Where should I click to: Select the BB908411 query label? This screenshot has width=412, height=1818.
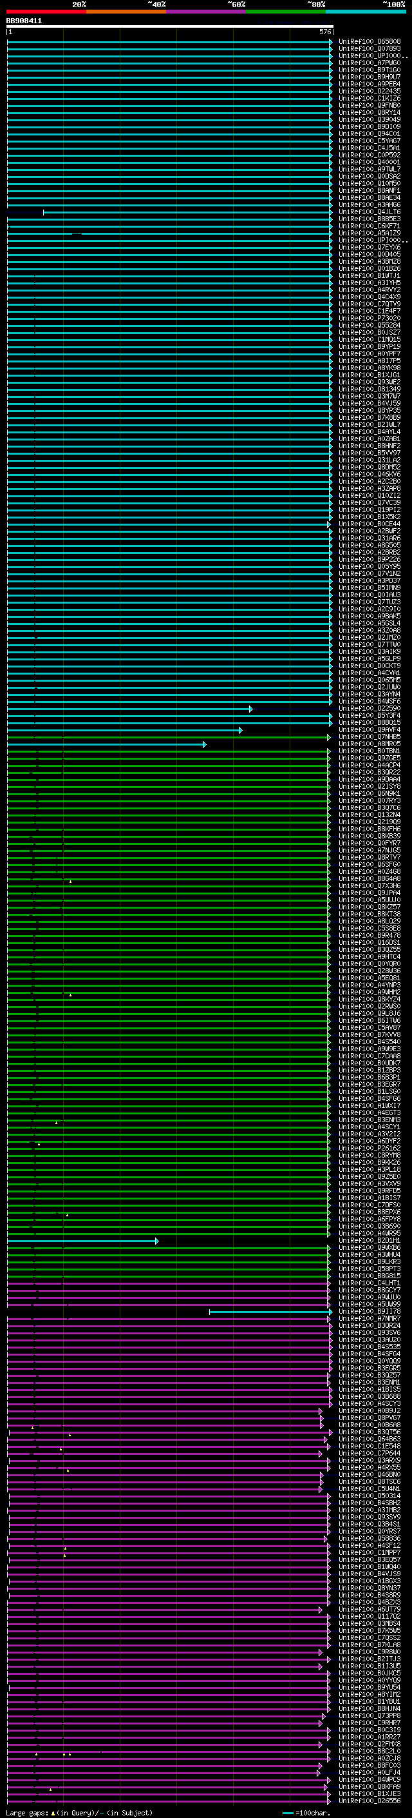pyautogui.click(x=24, y=21)
